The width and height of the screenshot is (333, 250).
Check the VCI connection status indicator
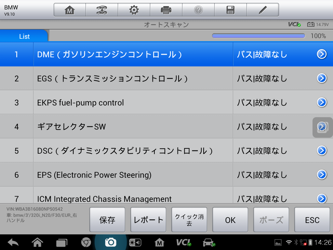point(294,24)
